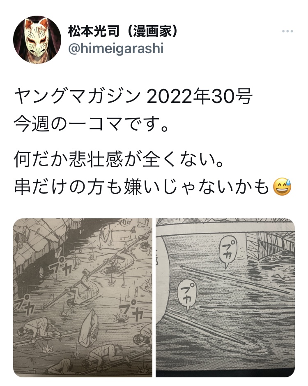Open the right manga panel photo

pyautogui.click(x=225, y=297)
